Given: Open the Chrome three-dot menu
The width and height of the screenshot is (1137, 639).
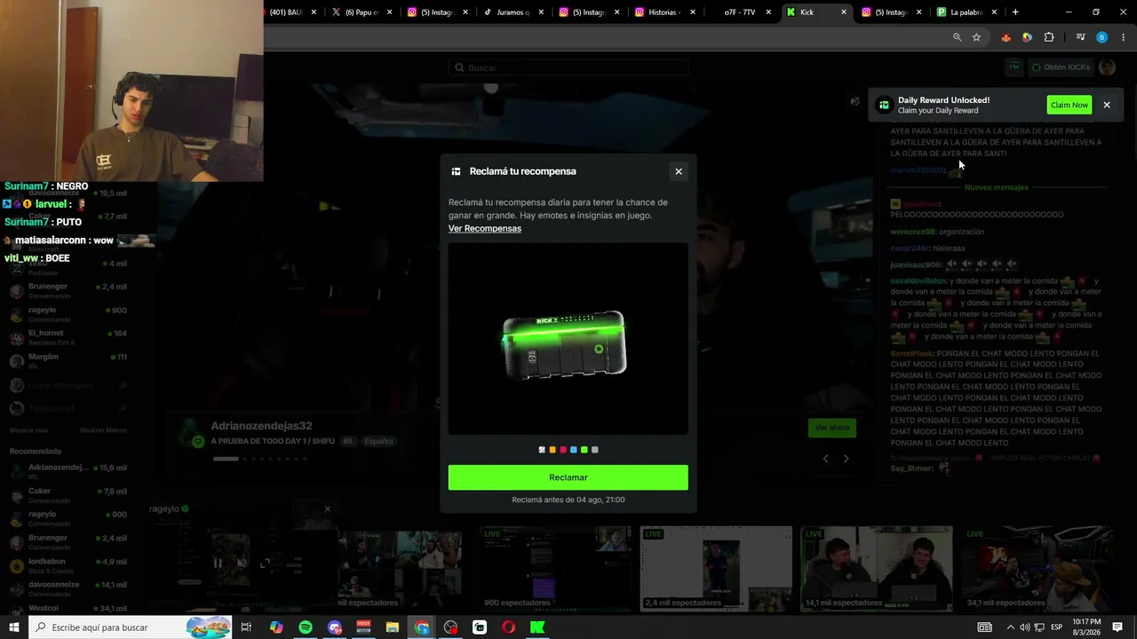Looking at the screenshot, I should (x=1122, y=37).
